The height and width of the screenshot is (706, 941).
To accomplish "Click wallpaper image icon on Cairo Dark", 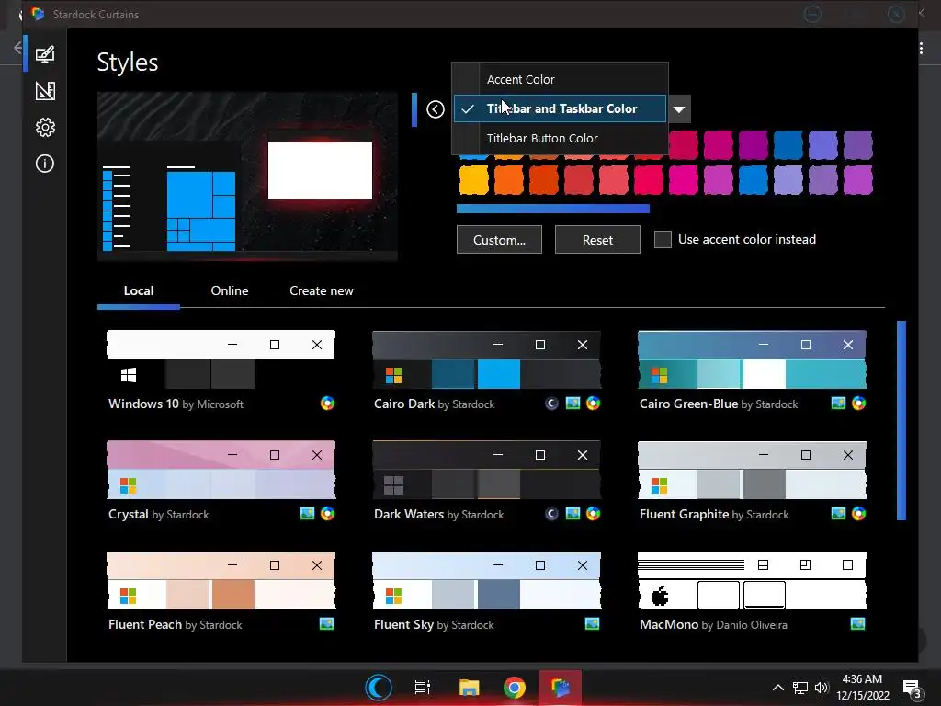I will pyautogui.click(x=573, y=404).
